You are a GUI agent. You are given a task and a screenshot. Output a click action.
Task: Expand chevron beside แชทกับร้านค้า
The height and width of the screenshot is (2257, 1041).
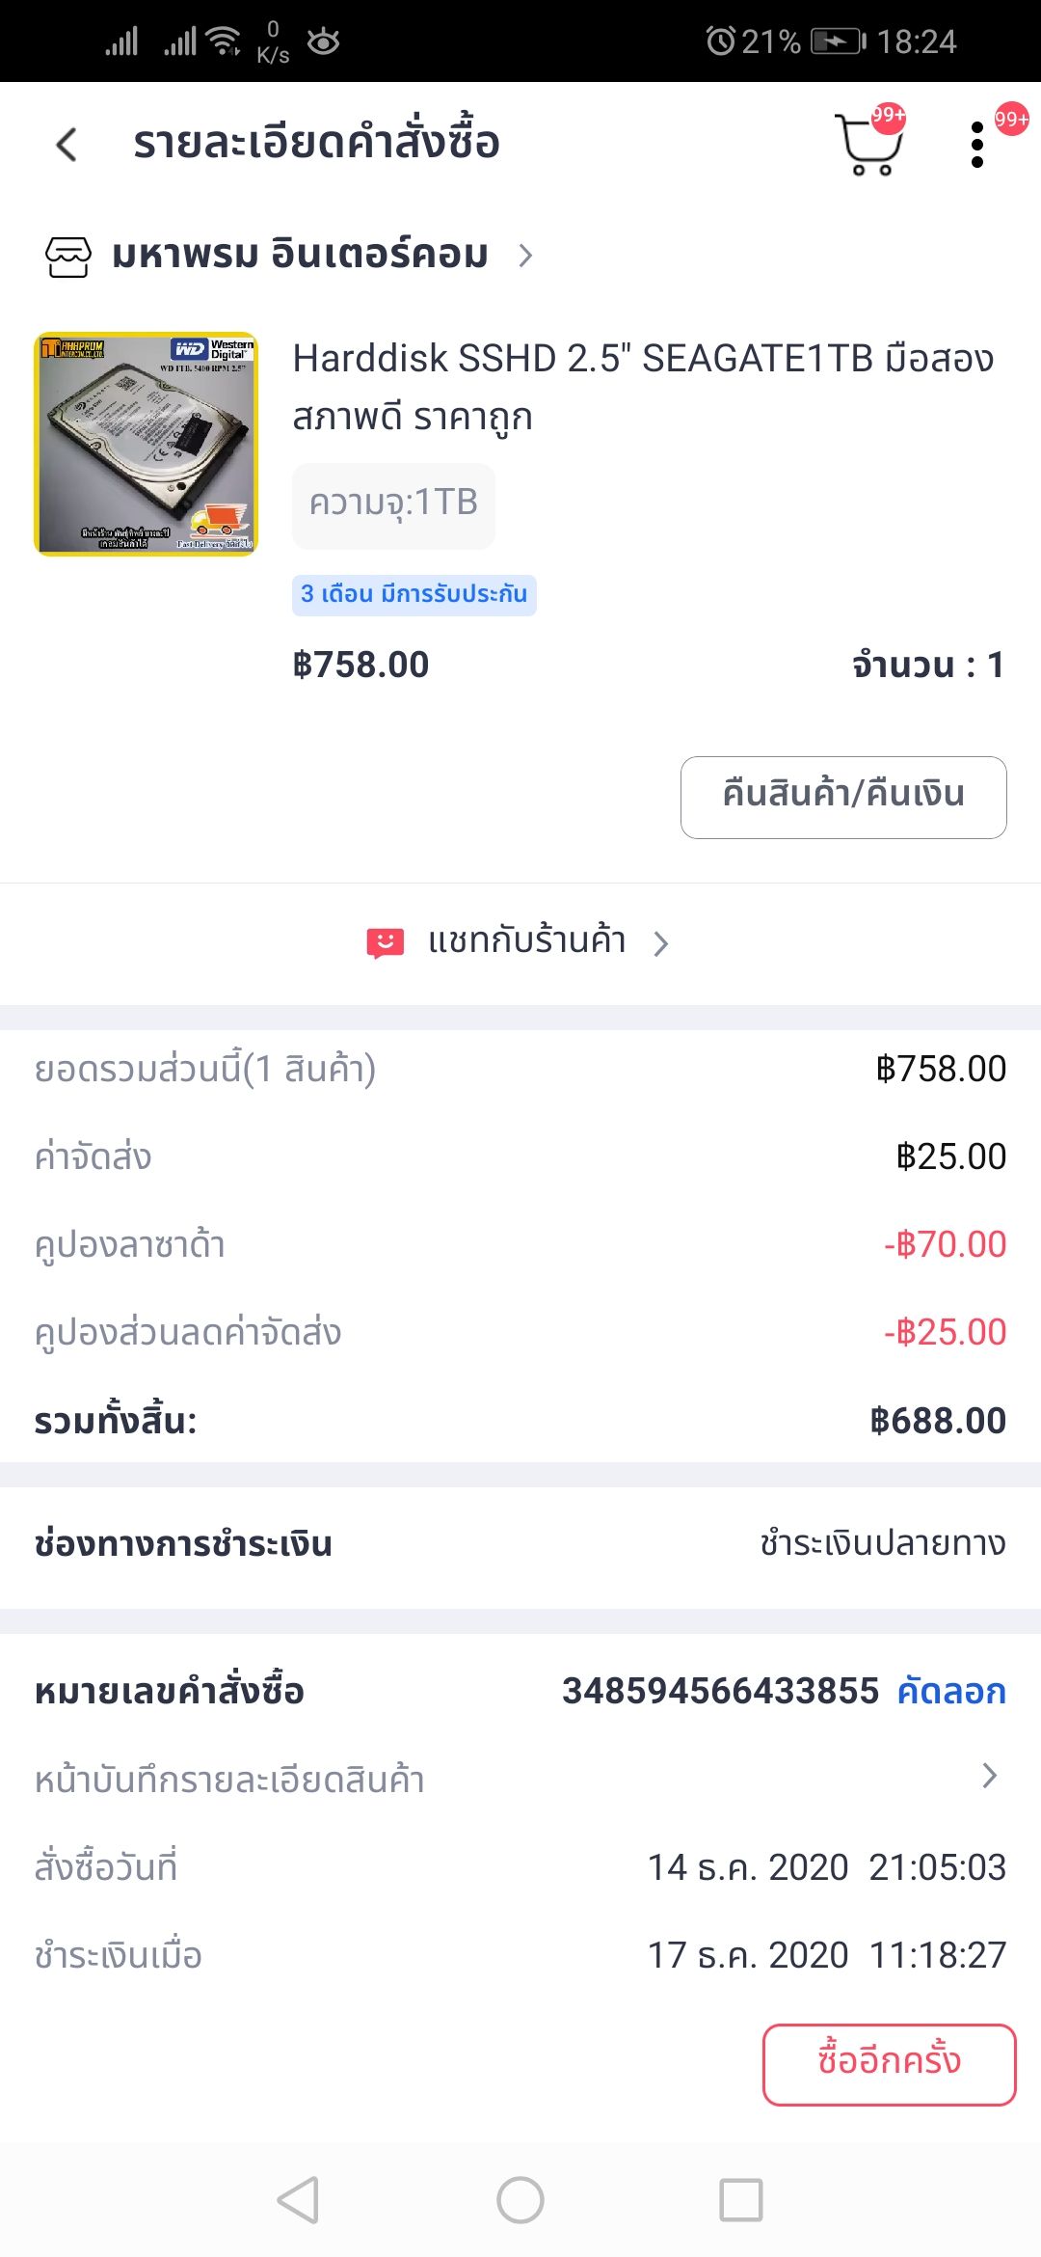(660, 943)
